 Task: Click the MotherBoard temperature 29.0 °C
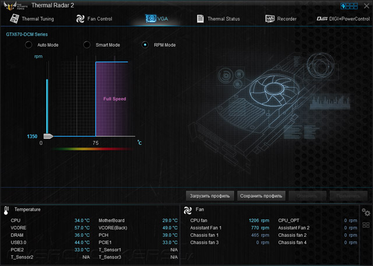(x=170, y=220)
